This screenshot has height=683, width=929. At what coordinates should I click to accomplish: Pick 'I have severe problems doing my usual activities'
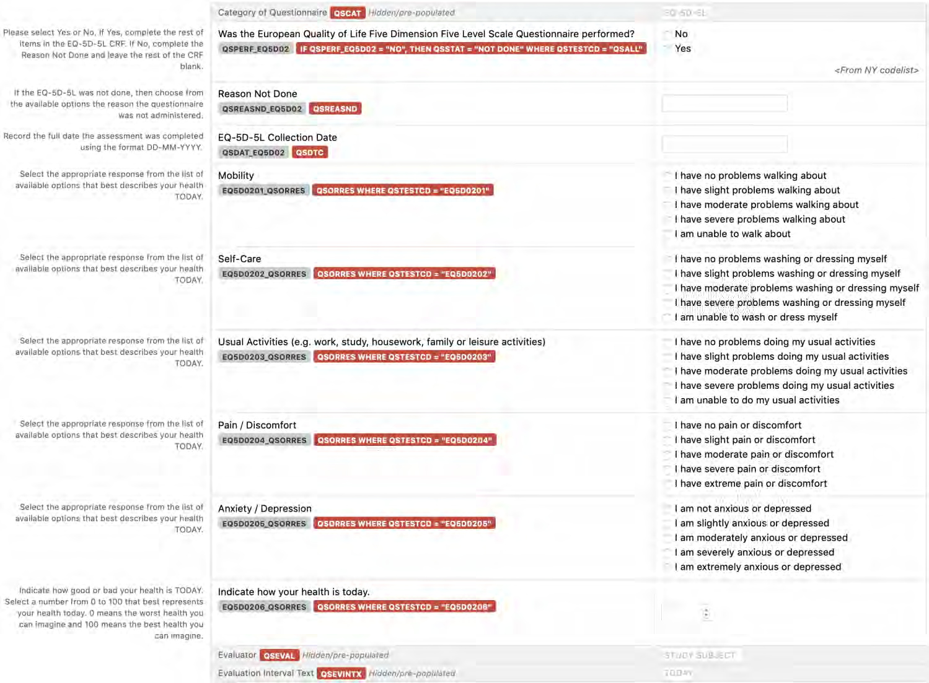pos(667,386)
